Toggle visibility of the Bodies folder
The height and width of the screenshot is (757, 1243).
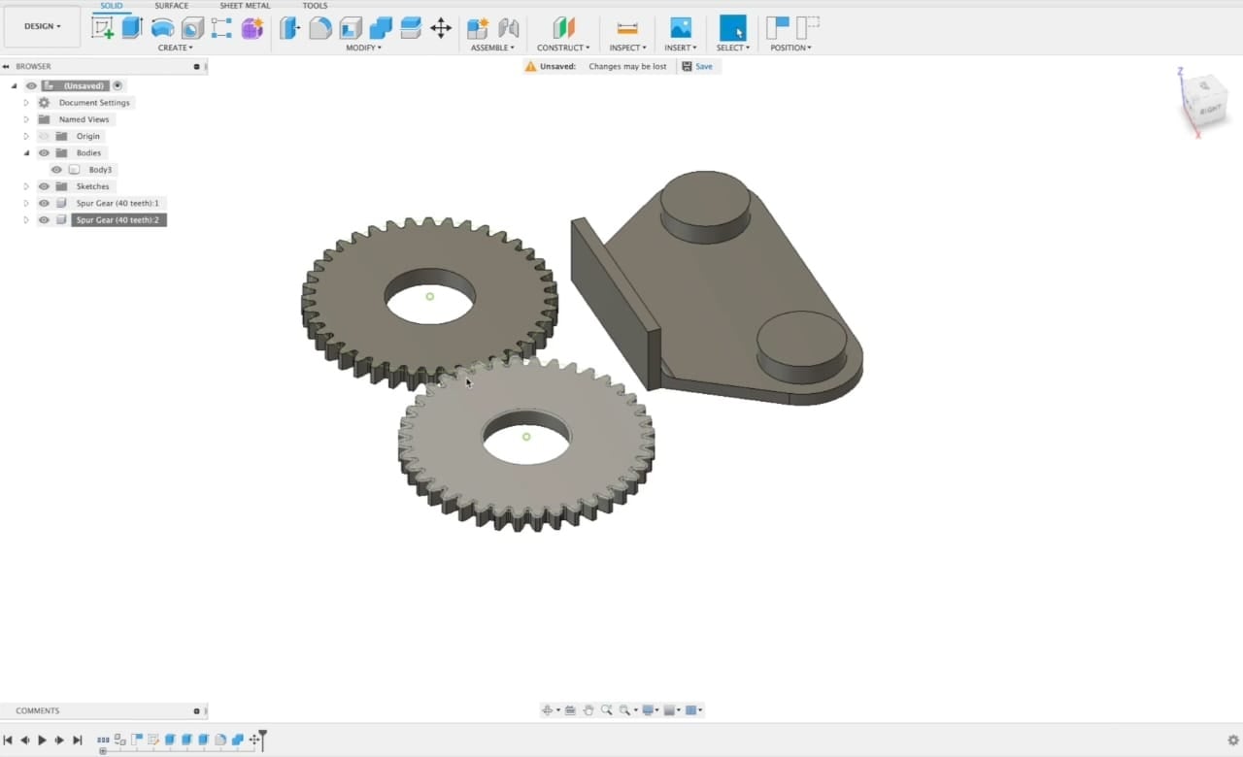(x=44, y=152)
